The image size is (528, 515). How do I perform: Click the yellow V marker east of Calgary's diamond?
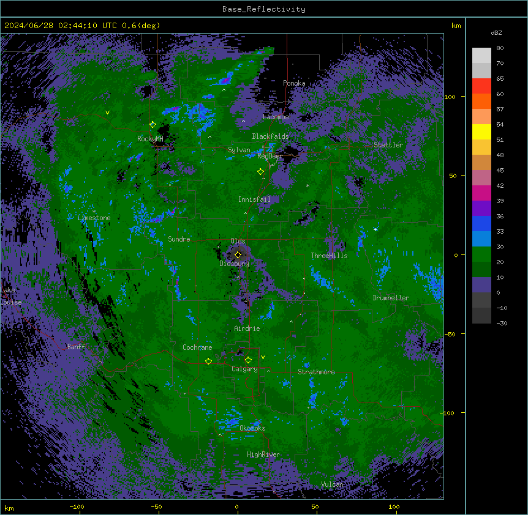point(263,357)
